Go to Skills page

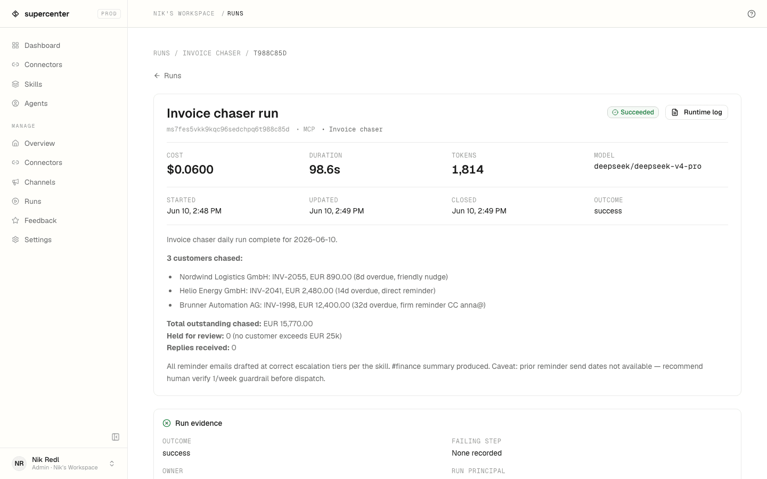click(x=64, y=84)
